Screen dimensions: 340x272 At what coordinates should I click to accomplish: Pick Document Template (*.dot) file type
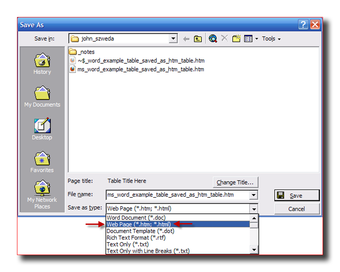pos(140,231)
